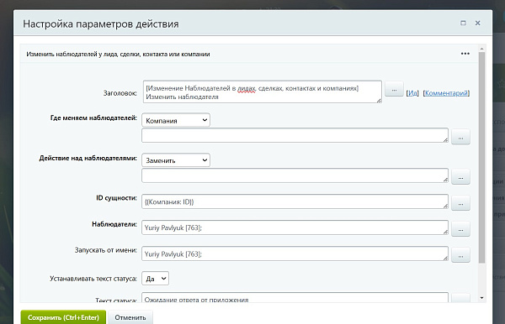Click ellipsis button next to Компания text area
This screenshot has width=505, height=324.
(x=460, y=138)
